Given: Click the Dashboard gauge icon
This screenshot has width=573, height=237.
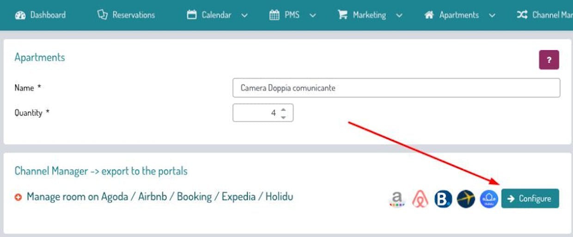Looking at the screenshot, I should [x=20, y=15].
